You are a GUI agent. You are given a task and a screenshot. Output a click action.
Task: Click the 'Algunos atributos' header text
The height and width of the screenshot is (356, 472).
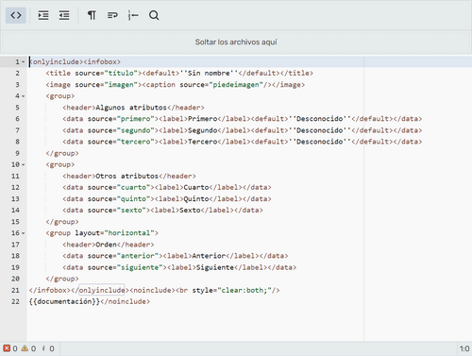(131, 108)
